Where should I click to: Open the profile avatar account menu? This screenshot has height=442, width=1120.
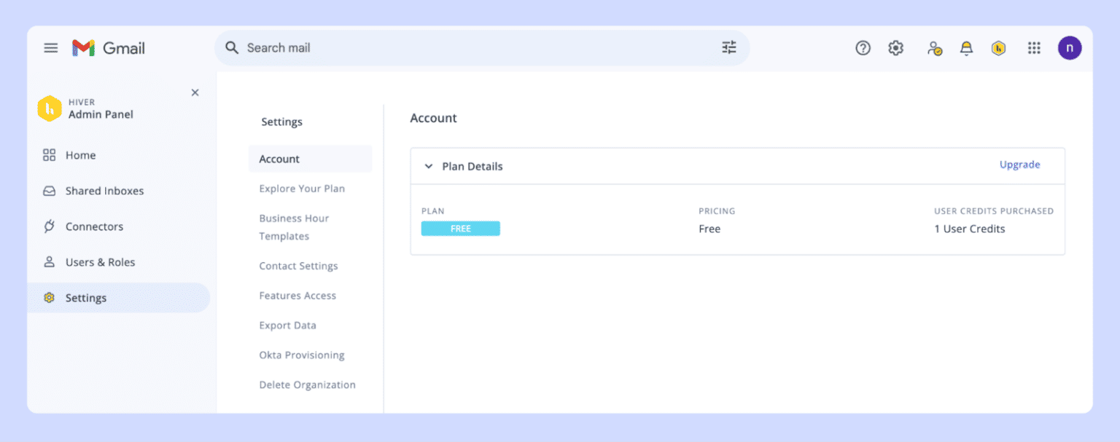pyautogui.click(x=1070, y=47)
